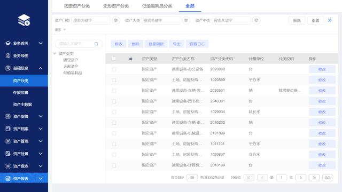
Task: Expand the 资产报表 menu chevron
Action: pyautogui.click(x=41, y=178)
